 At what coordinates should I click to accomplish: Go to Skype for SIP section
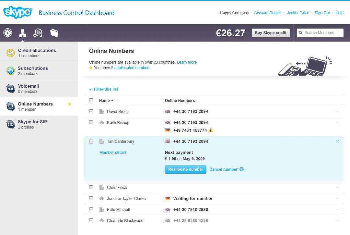(x=32, y=124)
